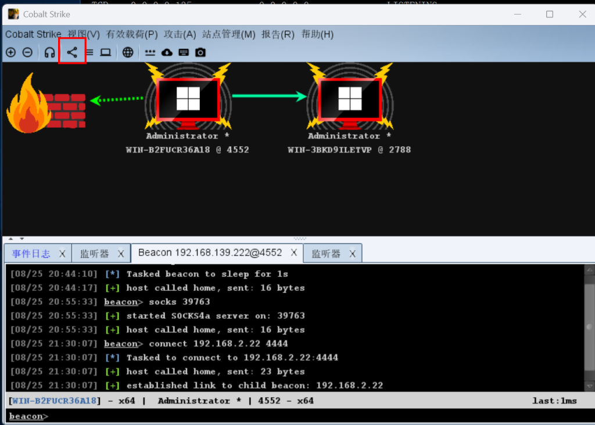Screen dimensions: 595x425
Task: Close the last 监听器 tab
Action: [x=352, y=254]
